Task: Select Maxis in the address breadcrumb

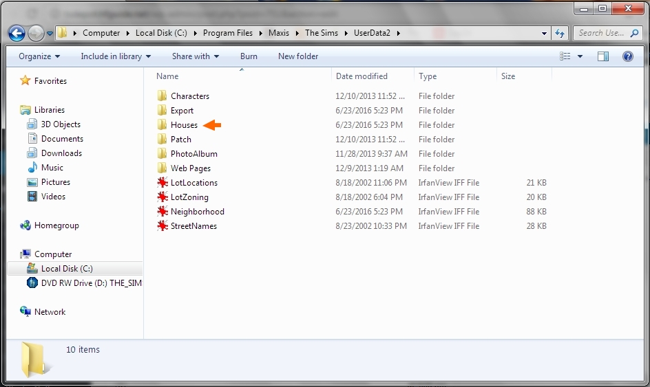Action: point(279,33)
